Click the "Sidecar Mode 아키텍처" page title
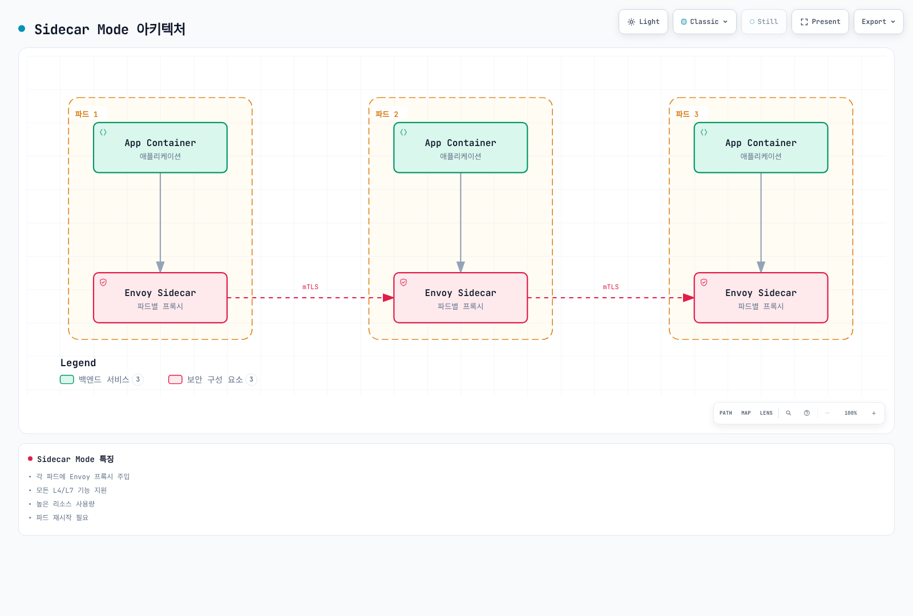913x616 pixels. pyautogui.click(x=110, y=29)
